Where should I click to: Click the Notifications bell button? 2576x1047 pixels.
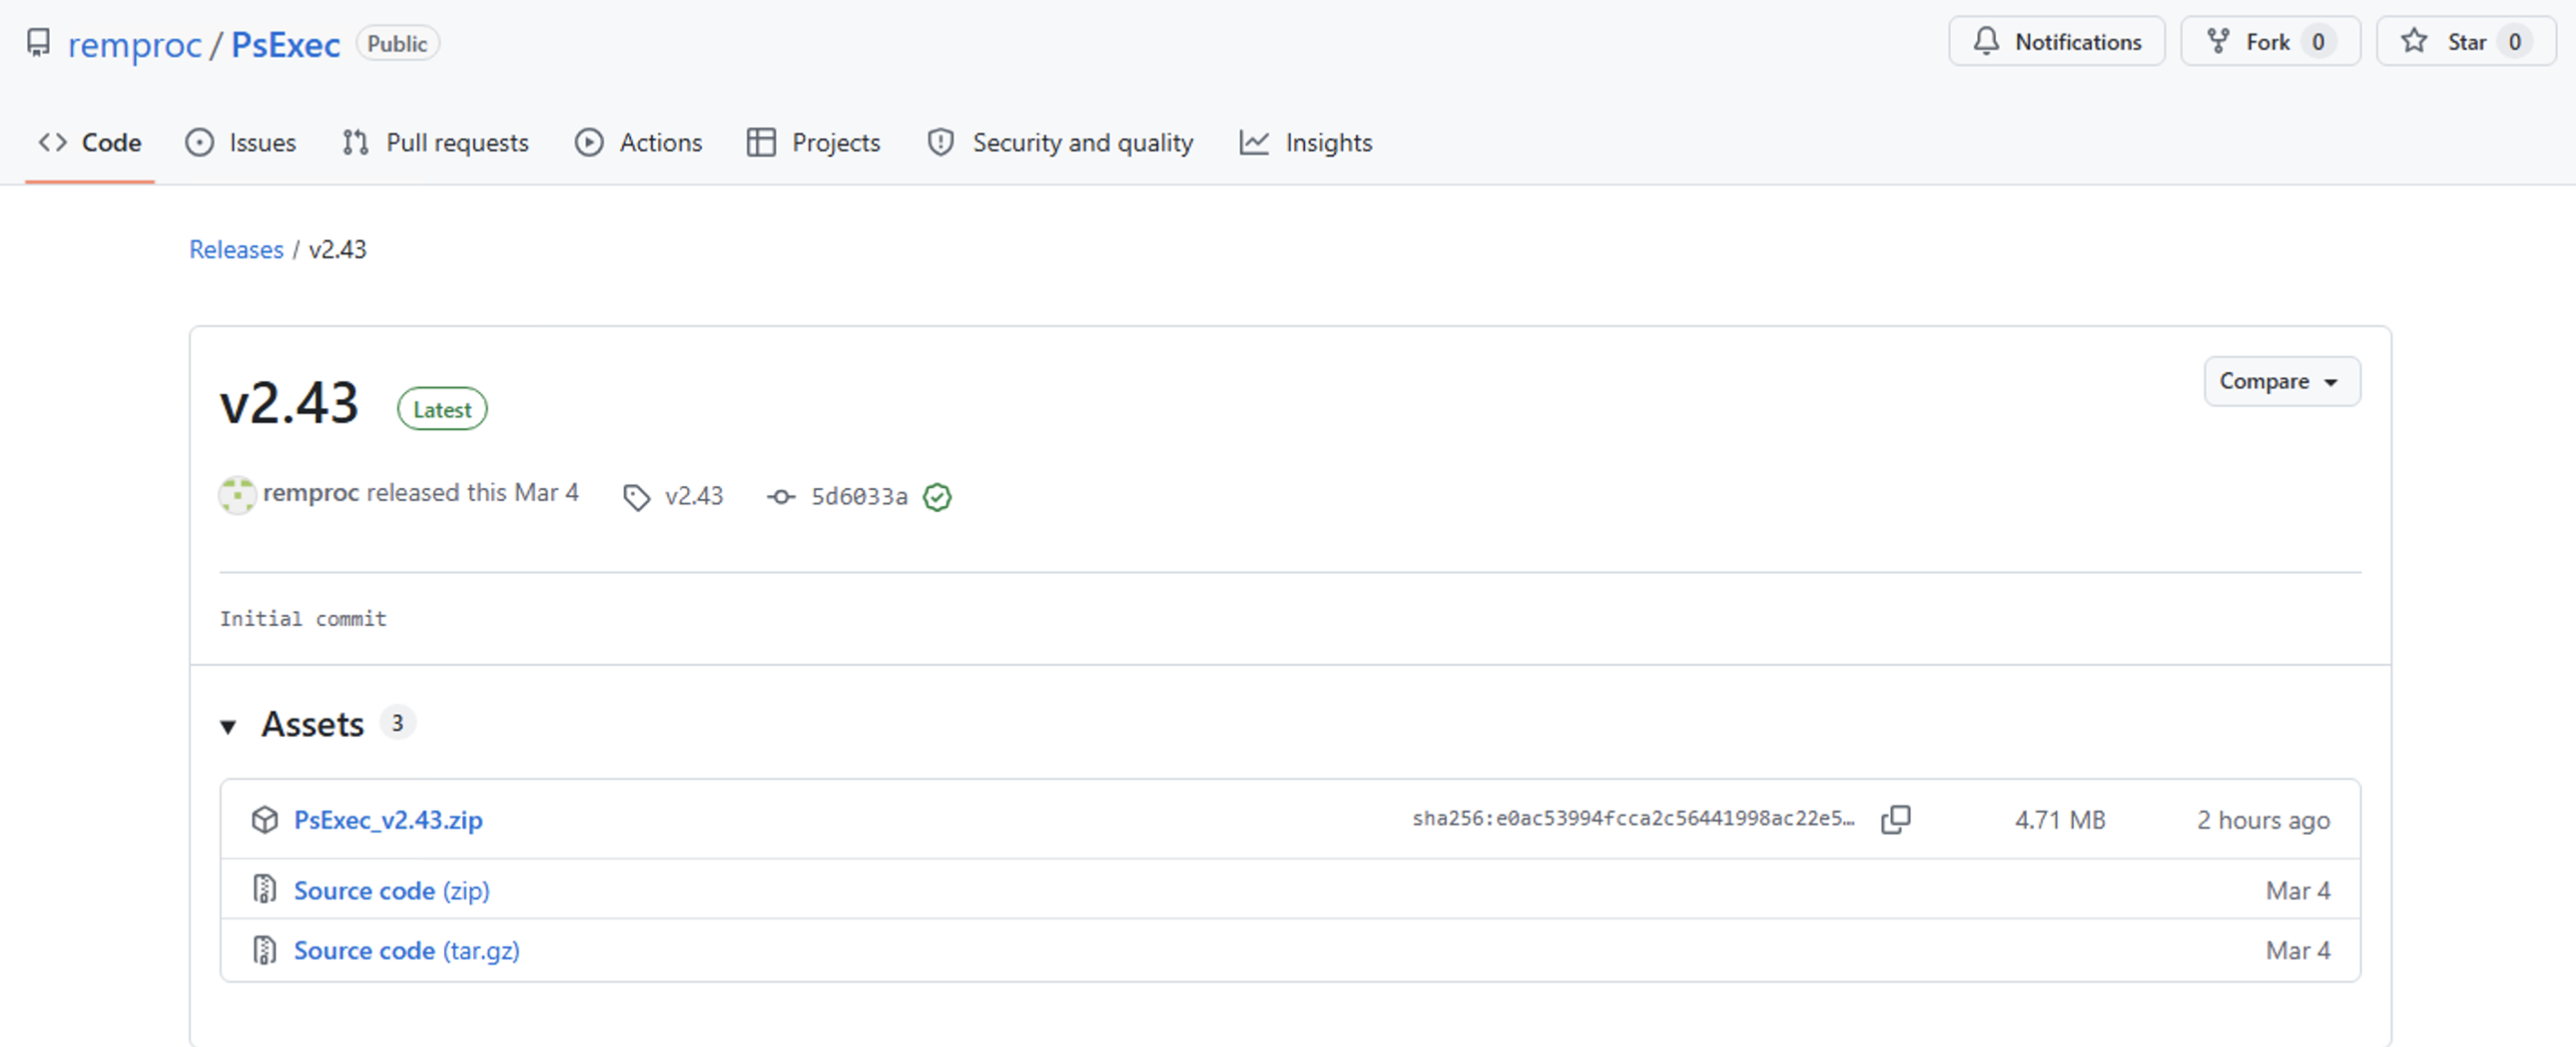[2056, 42]
